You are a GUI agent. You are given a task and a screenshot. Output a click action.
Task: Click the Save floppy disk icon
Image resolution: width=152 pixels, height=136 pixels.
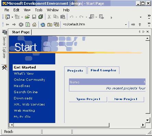(34, 17)
